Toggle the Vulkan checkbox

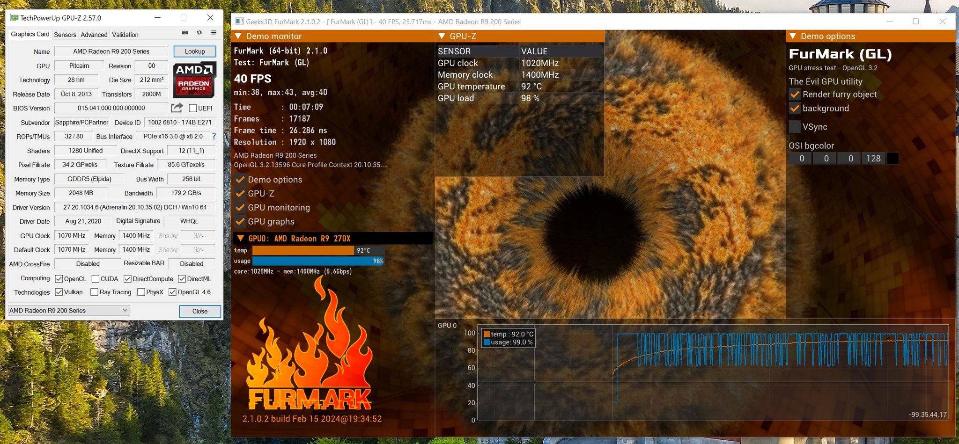click(x=59, y=292)
